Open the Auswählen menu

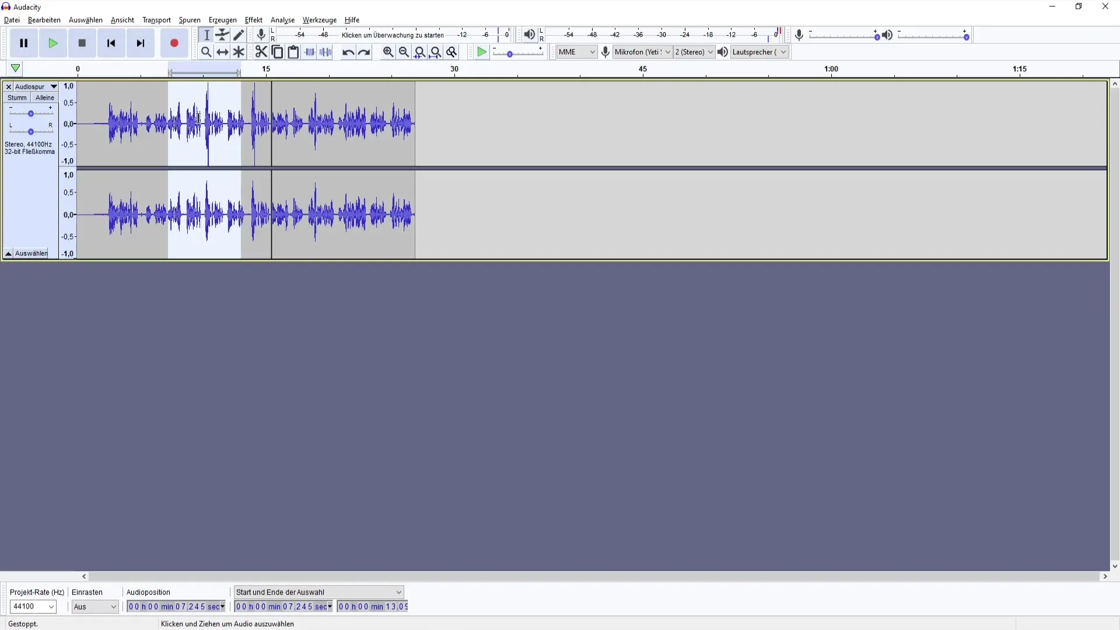[86, 20]
